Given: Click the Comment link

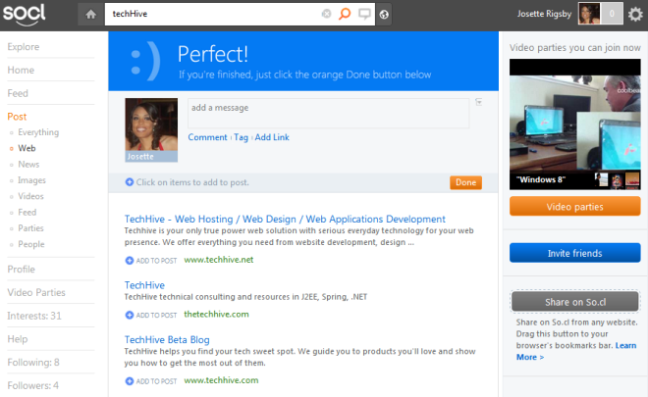Looking at the screenshot, I should 207,137.
